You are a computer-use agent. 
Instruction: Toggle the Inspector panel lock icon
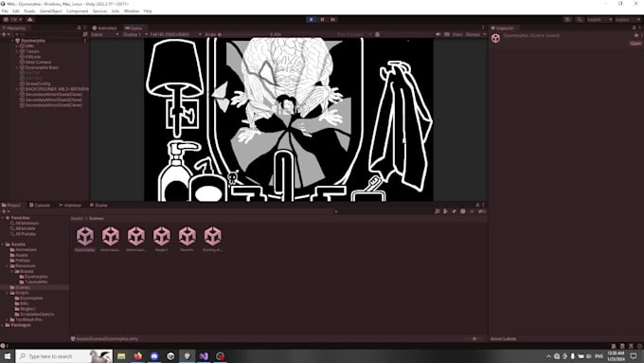(634, 27)
